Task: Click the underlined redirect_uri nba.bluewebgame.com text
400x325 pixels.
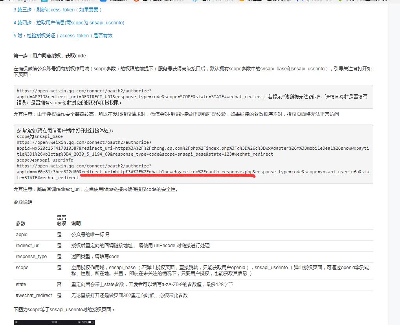Action: [x=167, y=172]
